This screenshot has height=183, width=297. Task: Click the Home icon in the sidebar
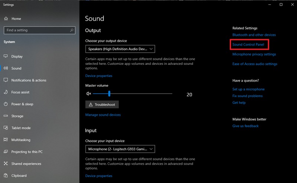point(6,19)
